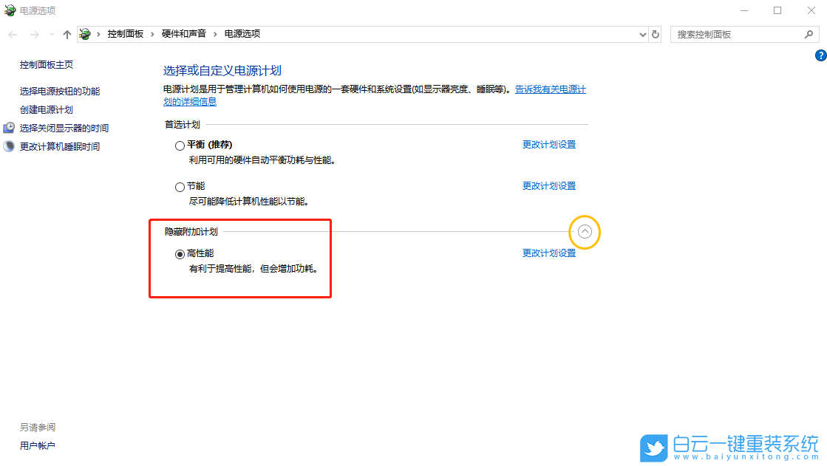Click the sleep icon beside 更改计算机睡眠时间

[x=7, y=145]
